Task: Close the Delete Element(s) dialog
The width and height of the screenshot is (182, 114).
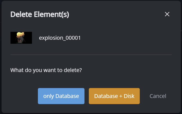Action: [x=167, y=14]
